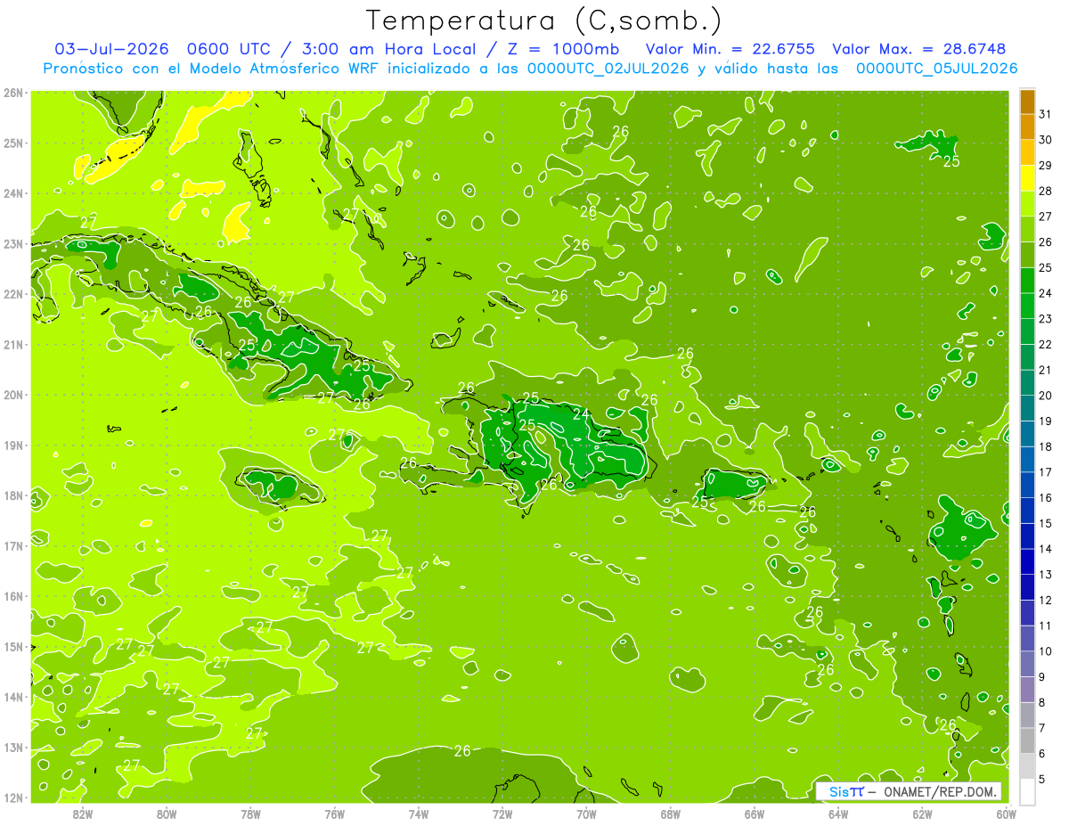This screenshot has width=1069, height=826.
Task: Pick legend color band between 26 and 27
Action: pyautogui.click(x=1027, y=229)
